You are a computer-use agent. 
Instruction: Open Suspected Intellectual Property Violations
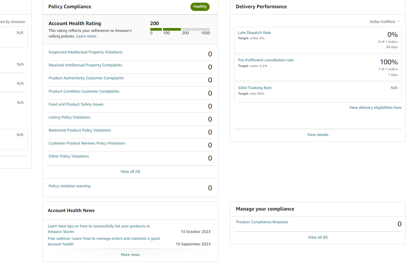(x=85, y=52)
